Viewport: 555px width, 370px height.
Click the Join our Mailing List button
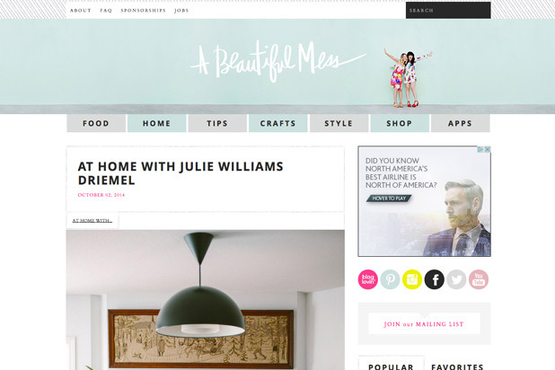click(x=424, y=324)
